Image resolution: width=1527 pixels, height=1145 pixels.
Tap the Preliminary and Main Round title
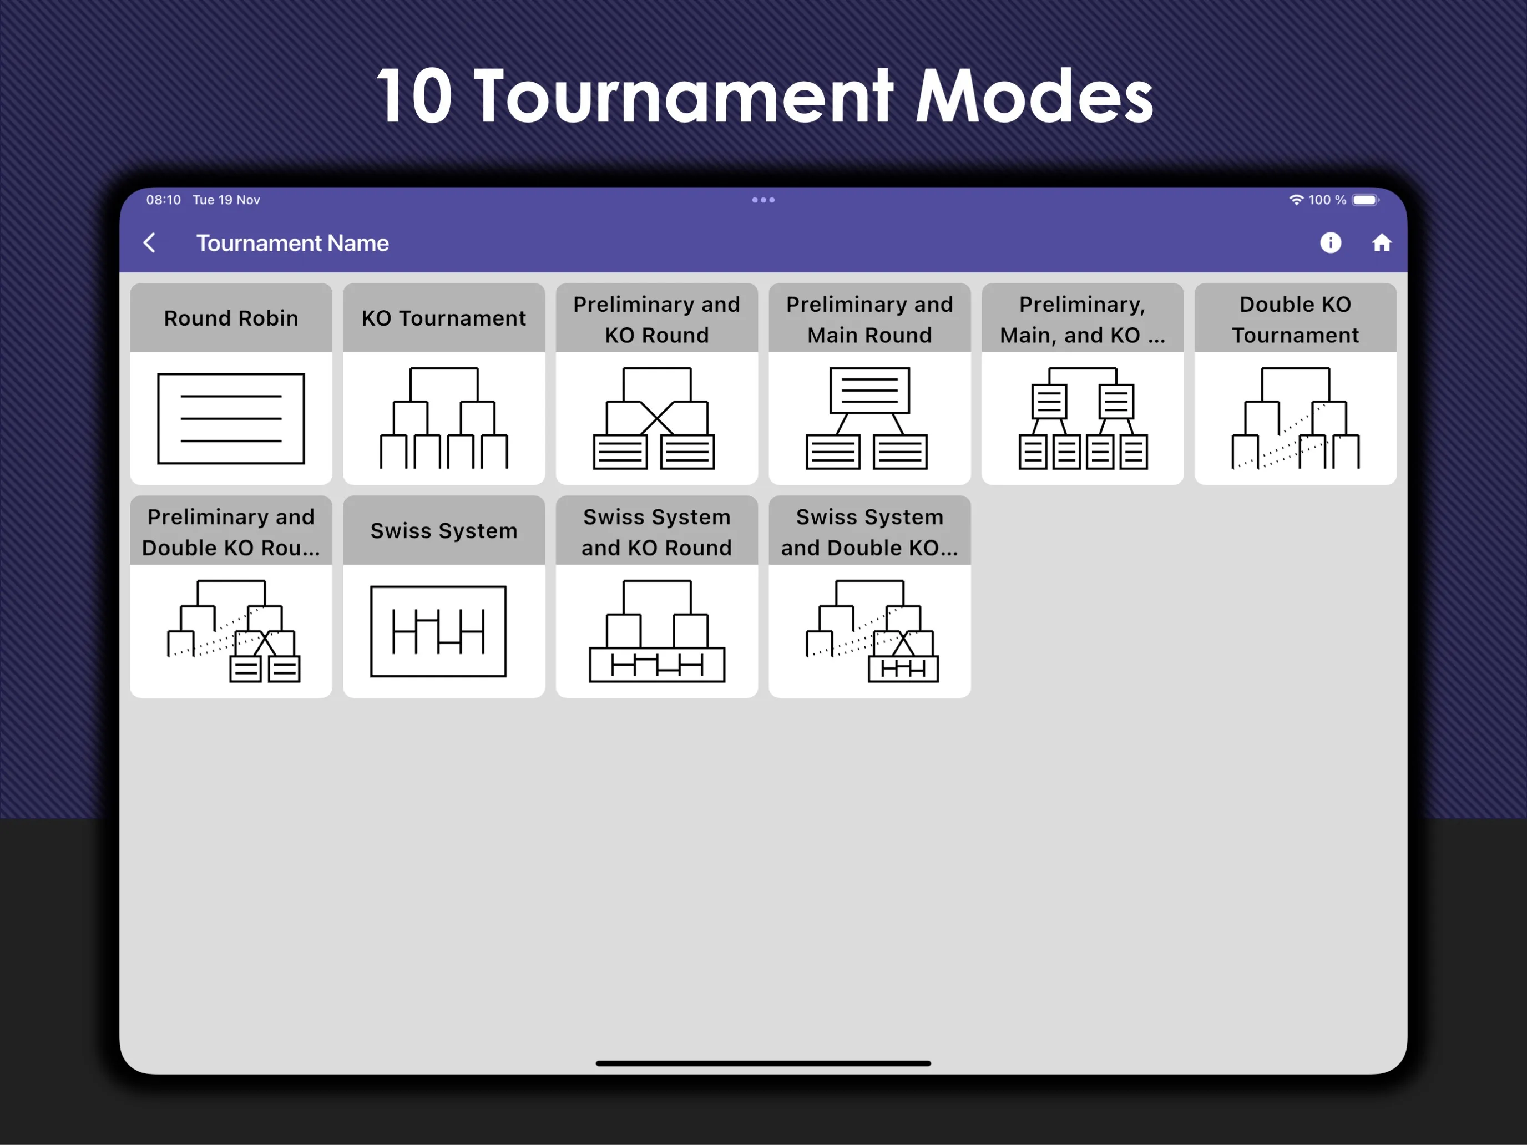click(x=870, y=319)
